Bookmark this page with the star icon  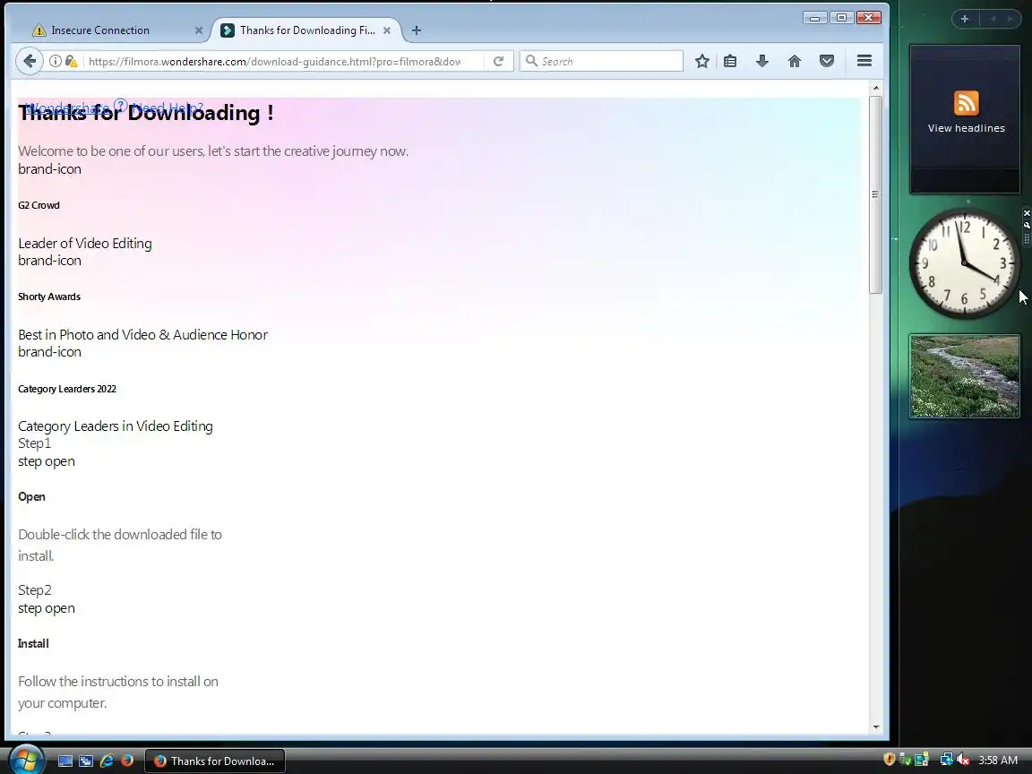[702, 61]
